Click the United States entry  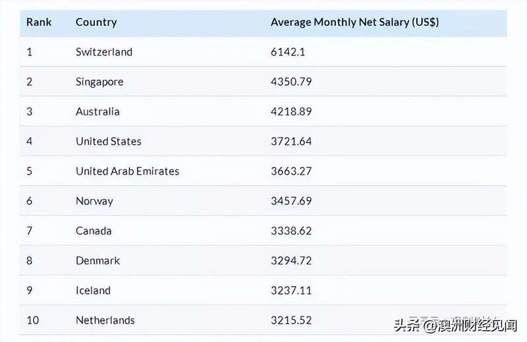click(x=109, y=141)
